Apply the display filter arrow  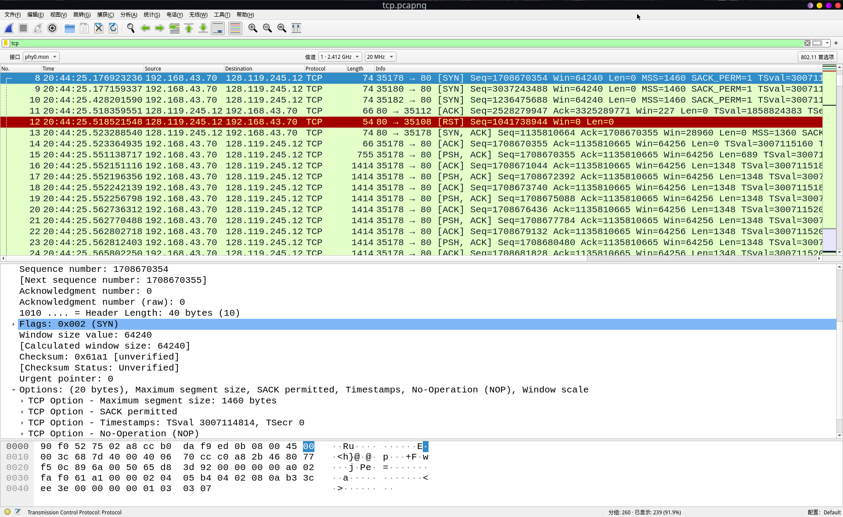tap(817, 43)
